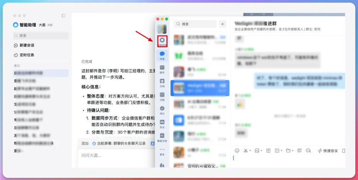Select 消息 in WeCom sidebar
The image size is (358, 180).
coord(162,56)
